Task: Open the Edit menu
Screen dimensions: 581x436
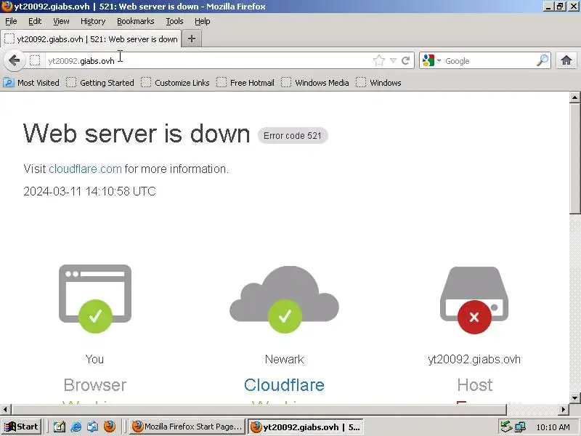Action: pyautogui.click(x=35, y=21)
